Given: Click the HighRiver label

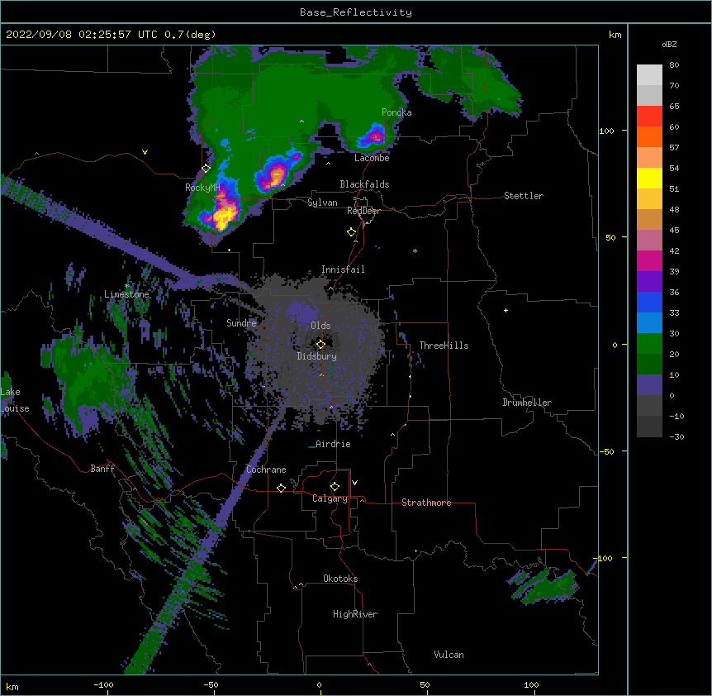Looking at the screenshot, I should coord(355,614).
